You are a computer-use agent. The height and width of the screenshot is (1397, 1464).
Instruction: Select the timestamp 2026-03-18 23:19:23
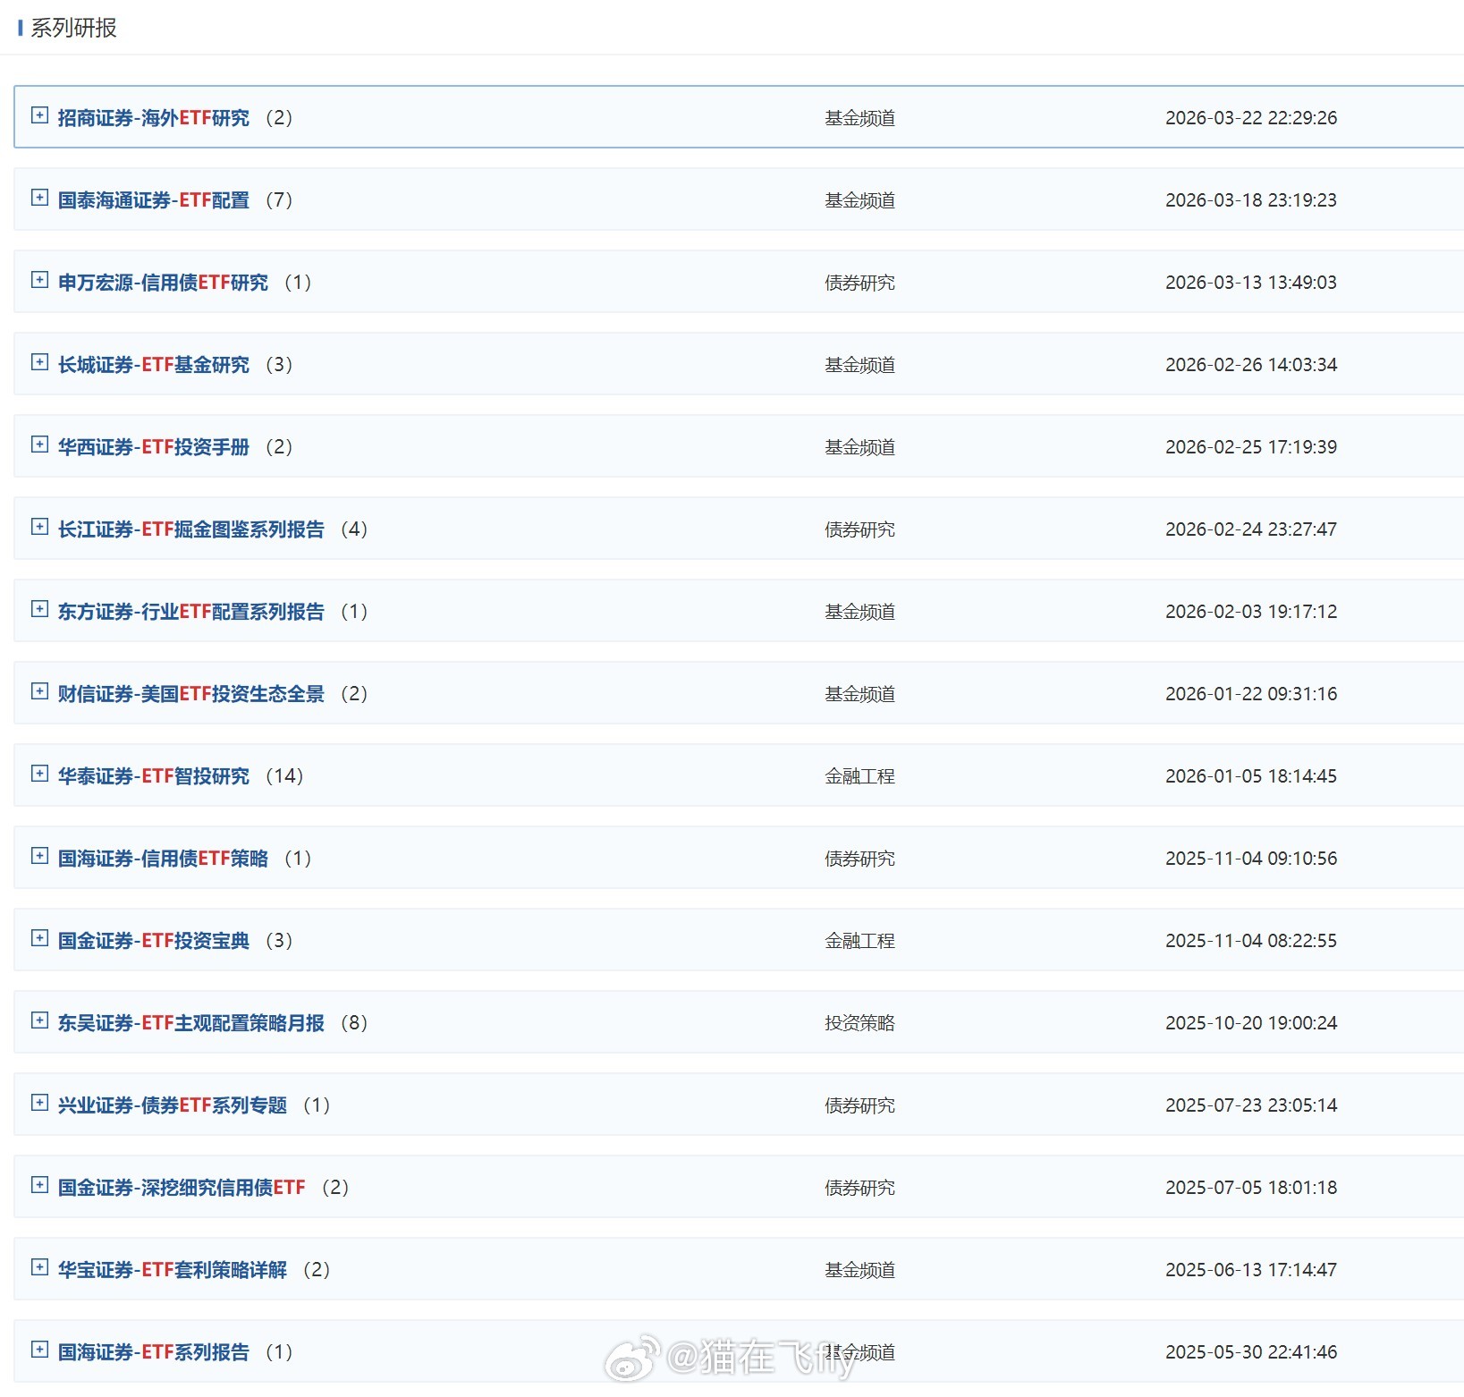pos(1251,200)
